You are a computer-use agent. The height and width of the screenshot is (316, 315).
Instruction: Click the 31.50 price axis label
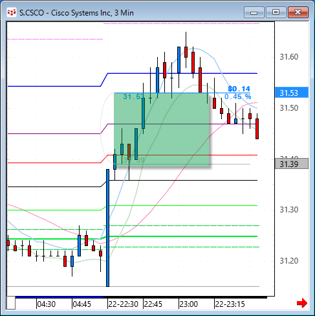tap(289, 108)
